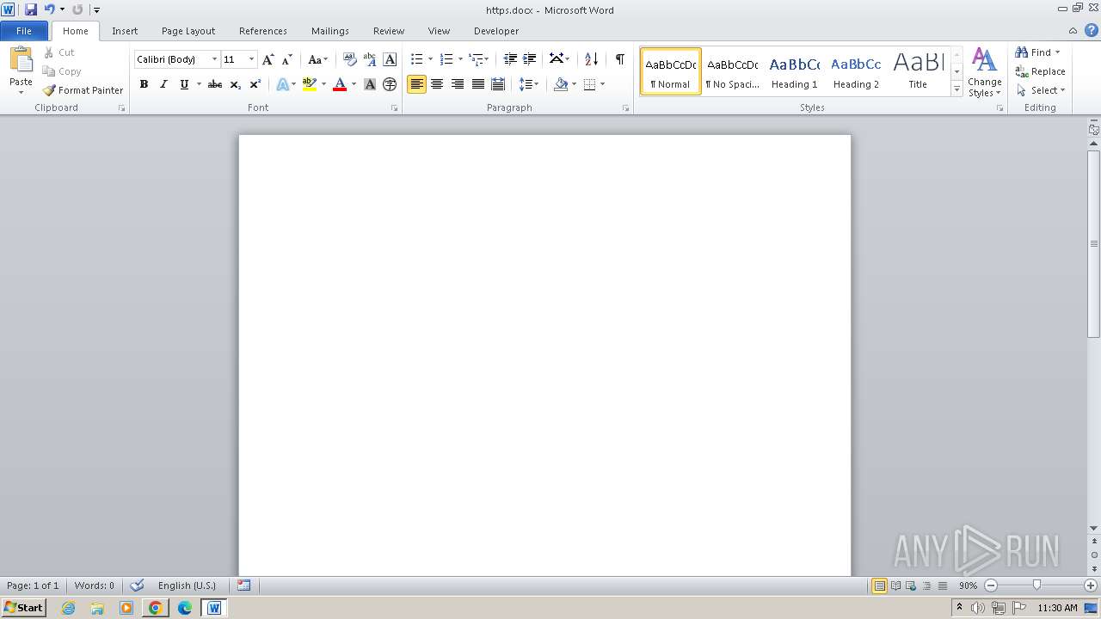Image resolution: width=1101 pixels, height=619 pixels.
Task: Click the Numbering list icon
Action: [446, 59]
